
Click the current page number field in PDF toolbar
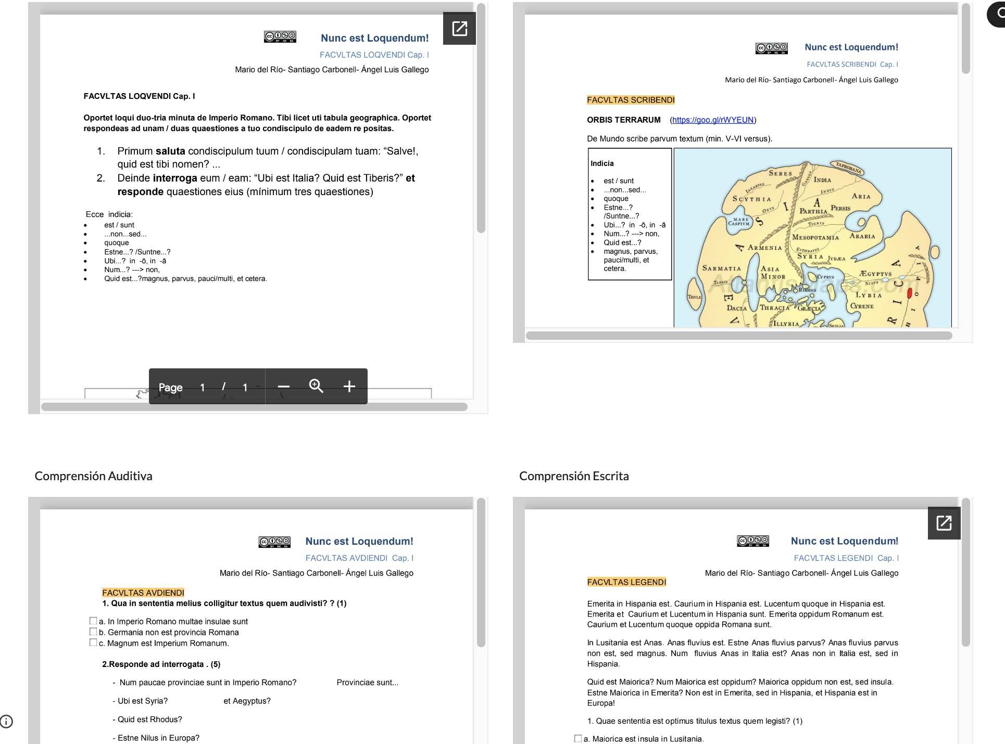pos(203,387)
